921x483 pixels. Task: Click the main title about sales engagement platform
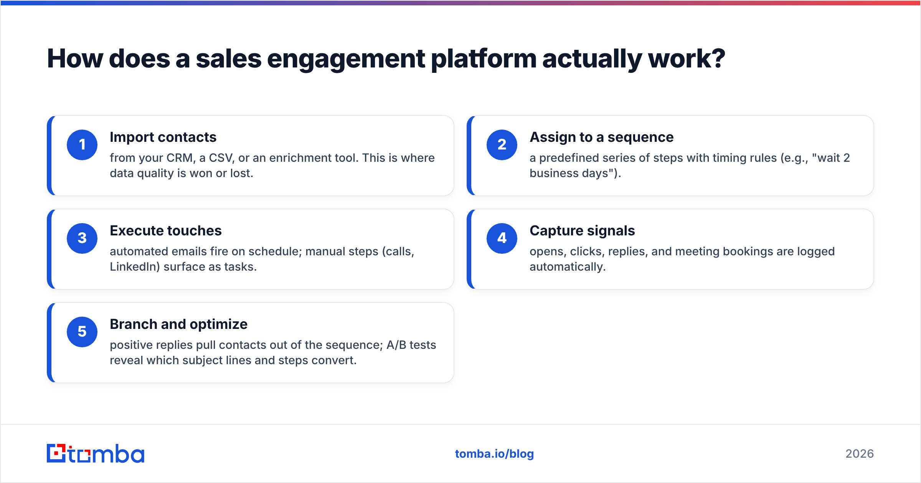tap(386, 59)
